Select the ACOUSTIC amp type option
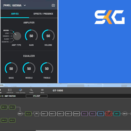 coord(5,42)
